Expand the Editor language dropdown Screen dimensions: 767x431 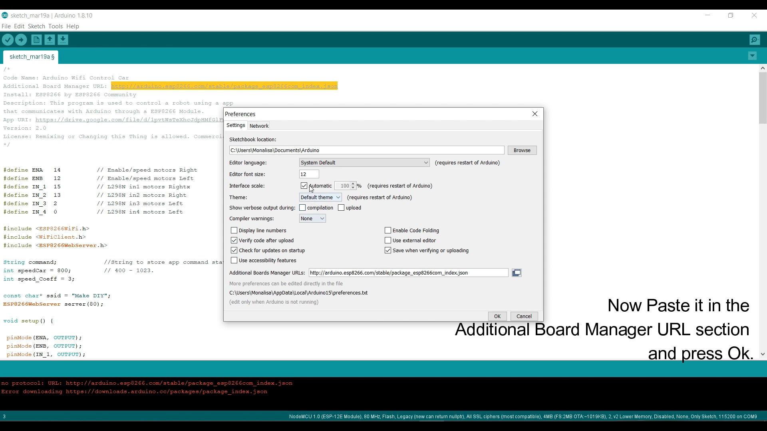tap(364, 163)
